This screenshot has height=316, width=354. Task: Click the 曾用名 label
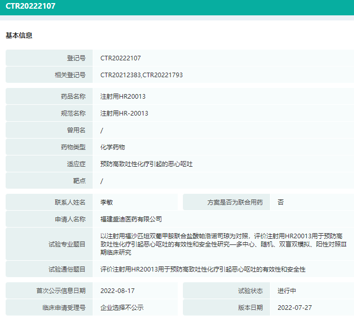pos(76,130)
